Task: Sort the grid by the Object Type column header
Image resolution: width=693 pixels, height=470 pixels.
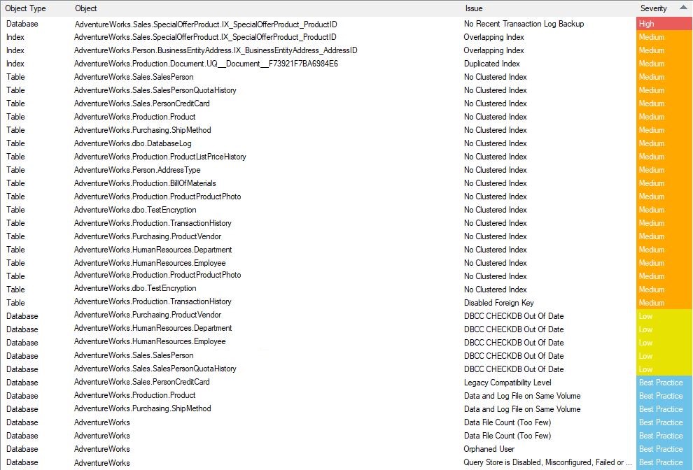Action: pos(25,8)
